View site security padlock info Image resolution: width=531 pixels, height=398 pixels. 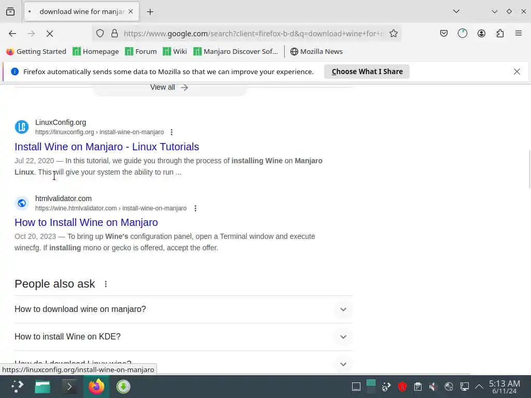point(115,34)
